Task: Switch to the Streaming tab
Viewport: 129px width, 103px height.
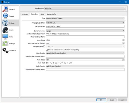Action: (x=25, y=14)
